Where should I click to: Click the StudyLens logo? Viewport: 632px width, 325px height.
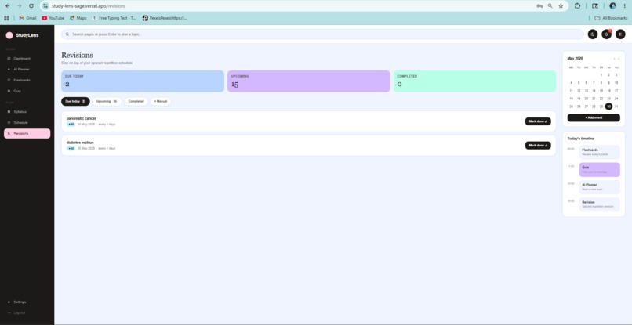coord(23,35)
